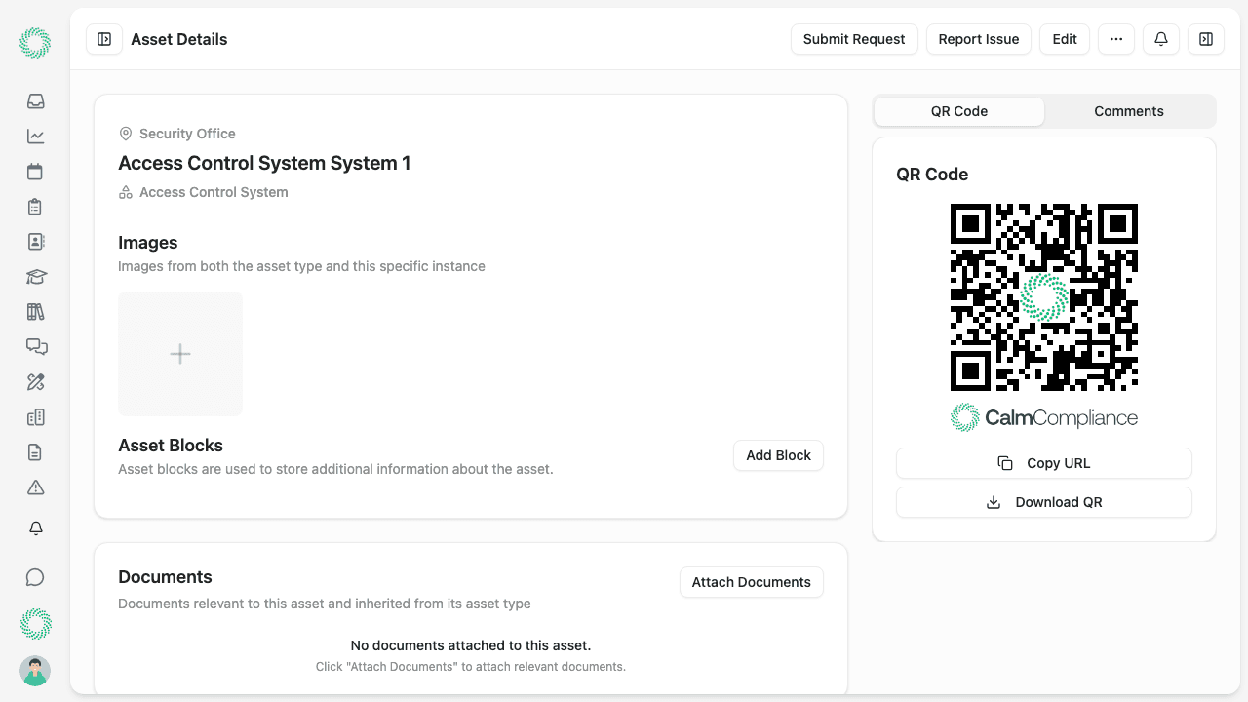Click the Add Block button
Image resolution: width=1248 pixels, height=702 pixels.
click(x=778, y=455)
